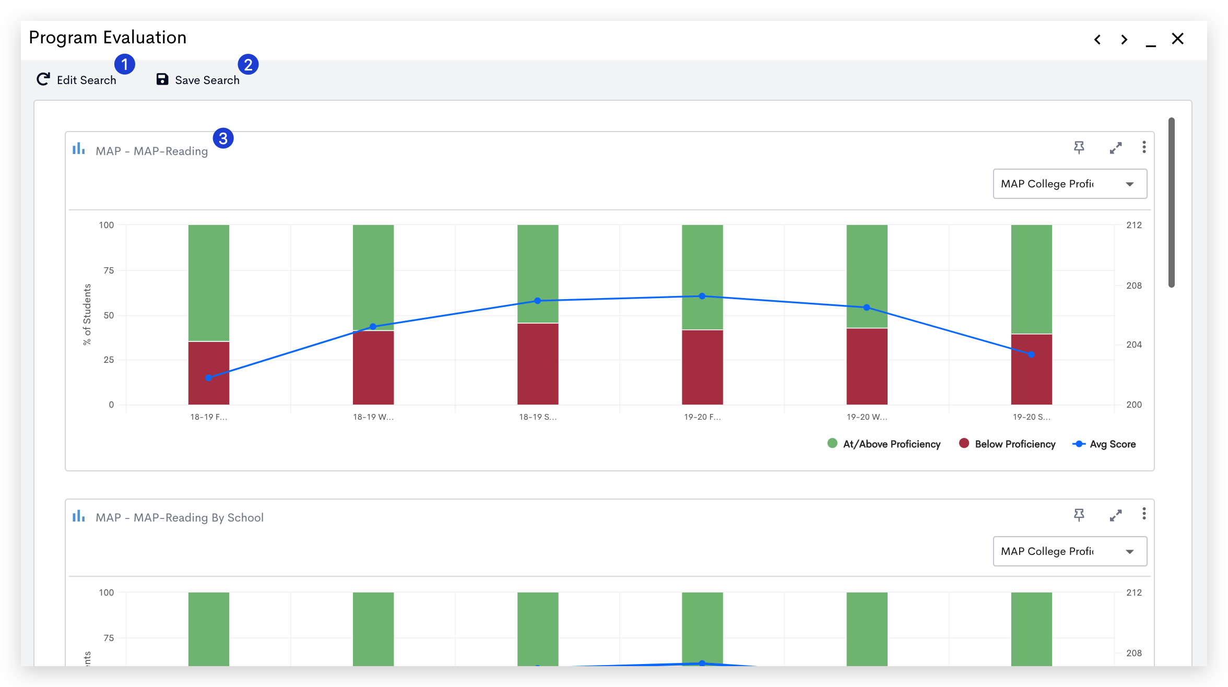Open MAP-Reading chart more options menu
The width and height of the screenshot is (1228, 687).
point(1144,147)
